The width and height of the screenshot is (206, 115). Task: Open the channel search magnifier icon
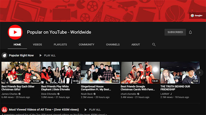pyautogui.click(x=154, y=45)
